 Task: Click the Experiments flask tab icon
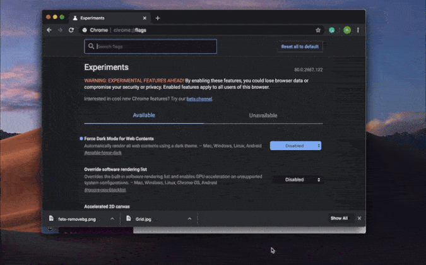pyautogui.click(x=75, y=18)
